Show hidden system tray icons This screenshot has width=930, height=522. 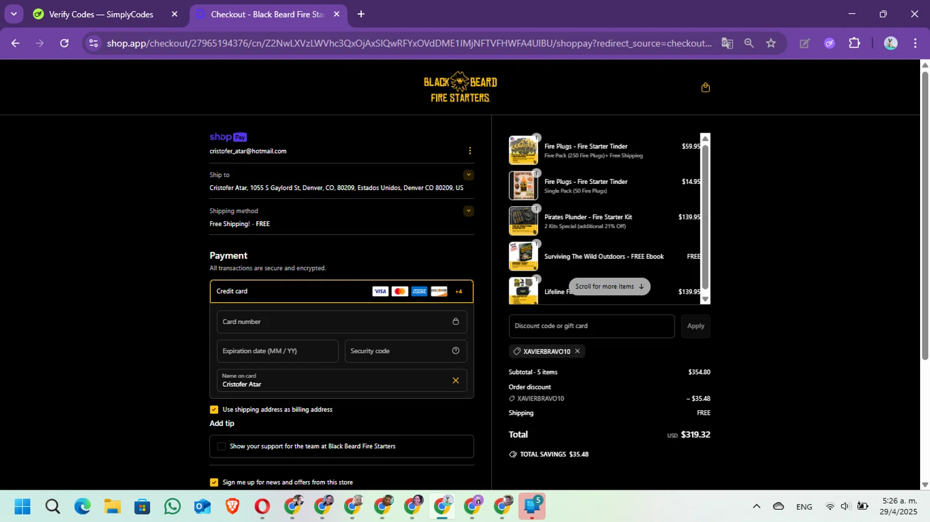(756, 507)
